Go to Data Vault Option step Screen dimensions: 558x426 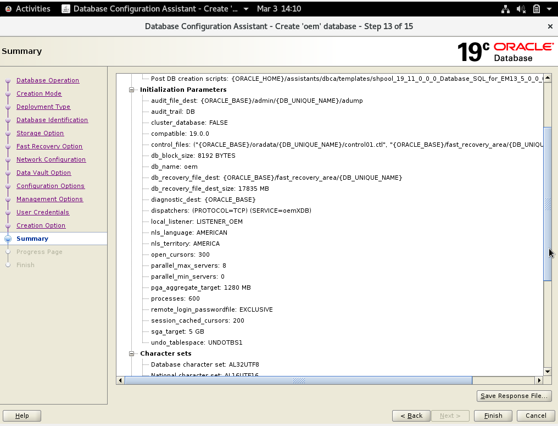(43, 173)
